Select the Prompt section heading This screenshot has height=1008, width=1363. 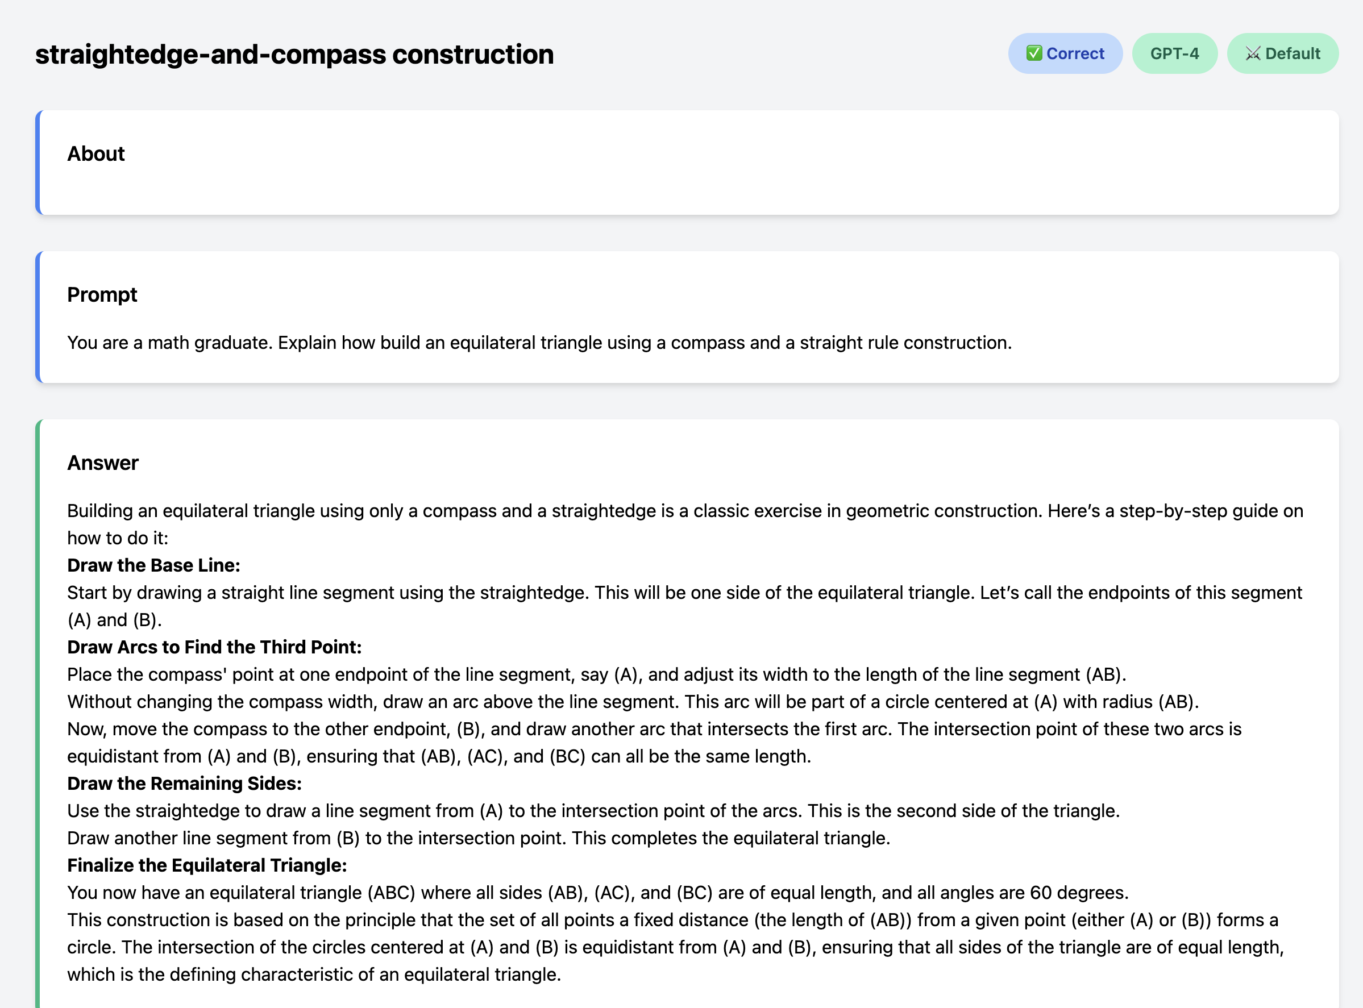click(x=102, y=295)
